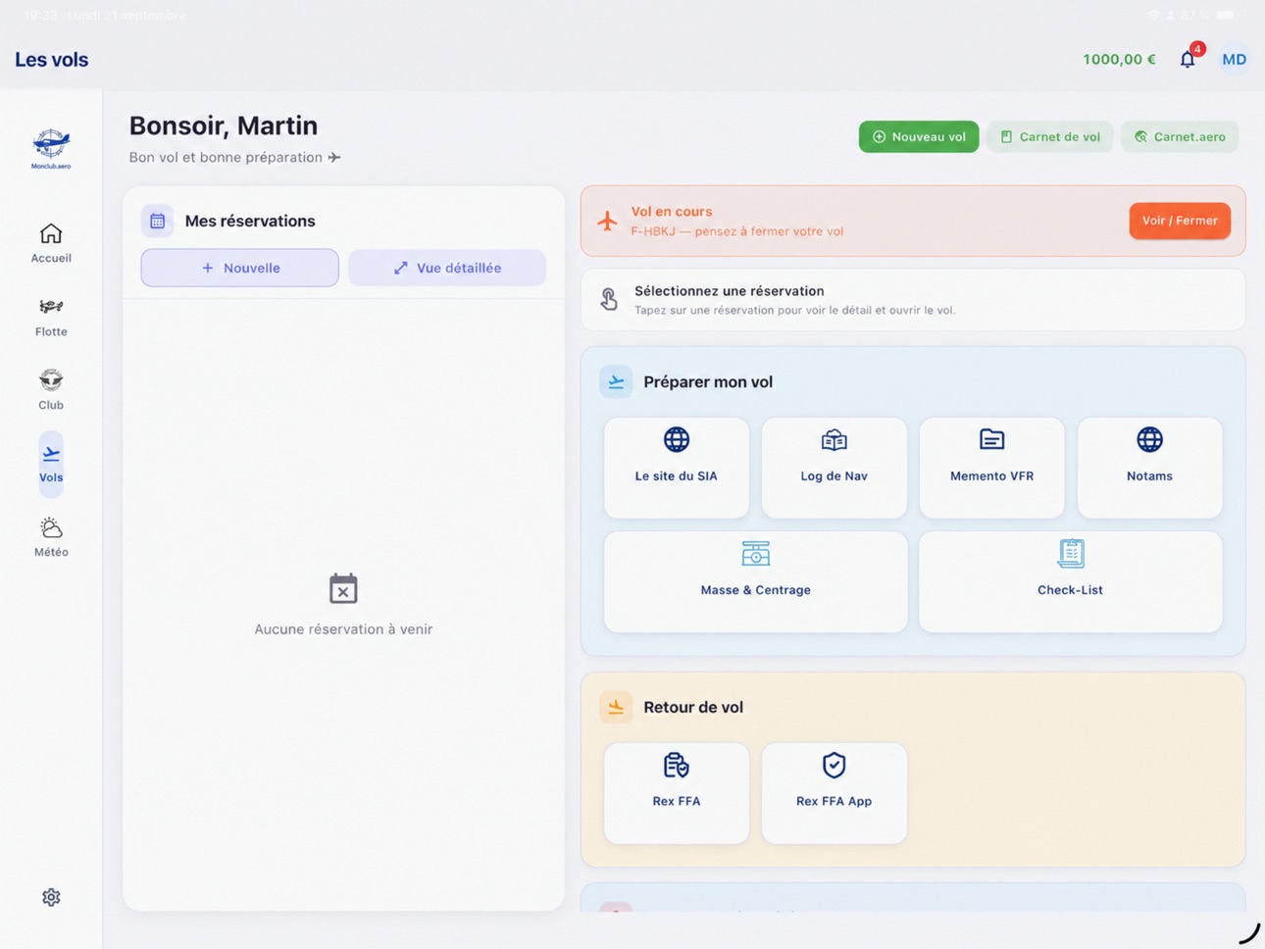1265x949 pixels.
Task: Open Le site du SIA tile
Action: click(677, 468)
